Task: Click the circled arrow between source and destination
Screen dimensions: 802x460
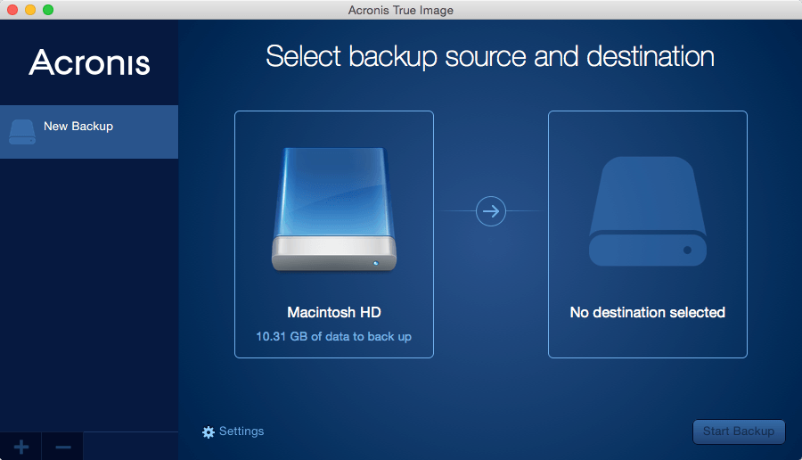Action: tap(491, 210)
